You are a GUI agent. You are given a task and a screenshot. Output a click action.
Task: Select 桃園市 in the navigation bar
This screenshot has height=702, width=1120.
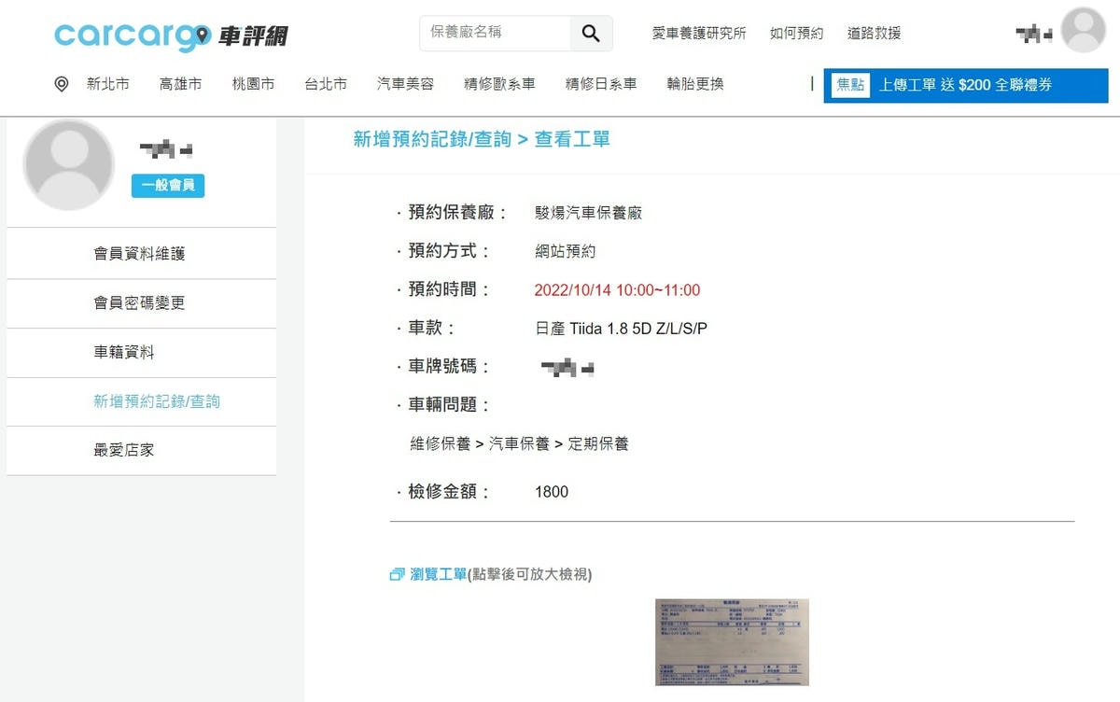tap(253, 84)
